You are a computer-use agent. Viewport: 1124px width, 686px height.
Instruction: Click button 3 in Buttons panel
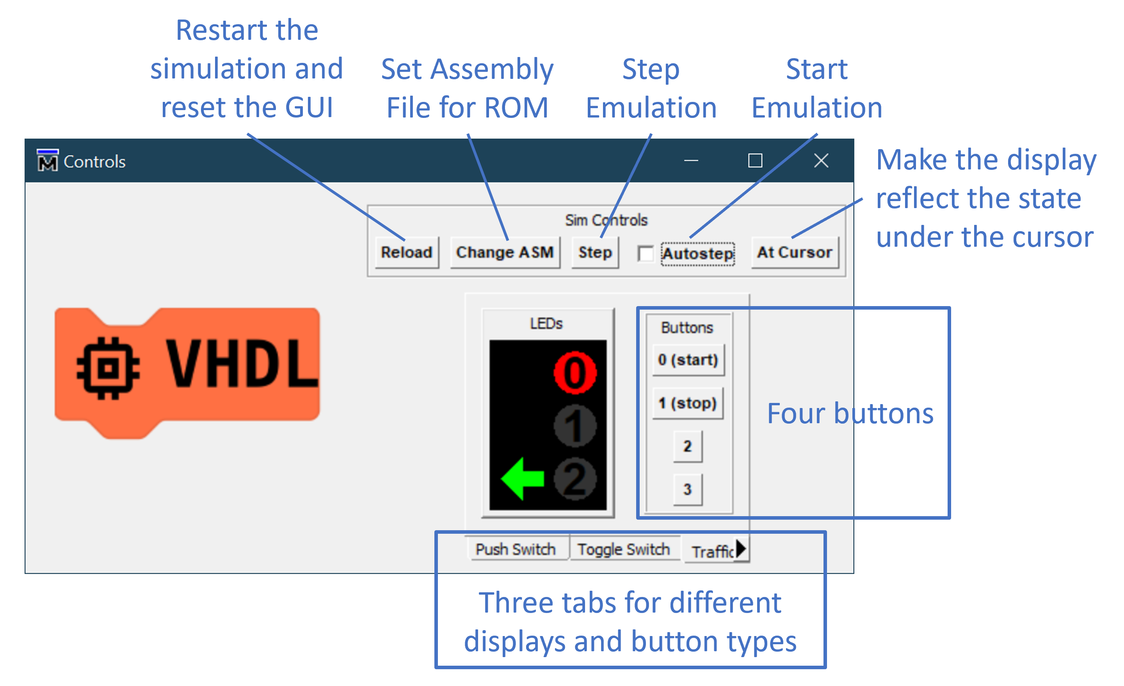(x=686, y=488)
